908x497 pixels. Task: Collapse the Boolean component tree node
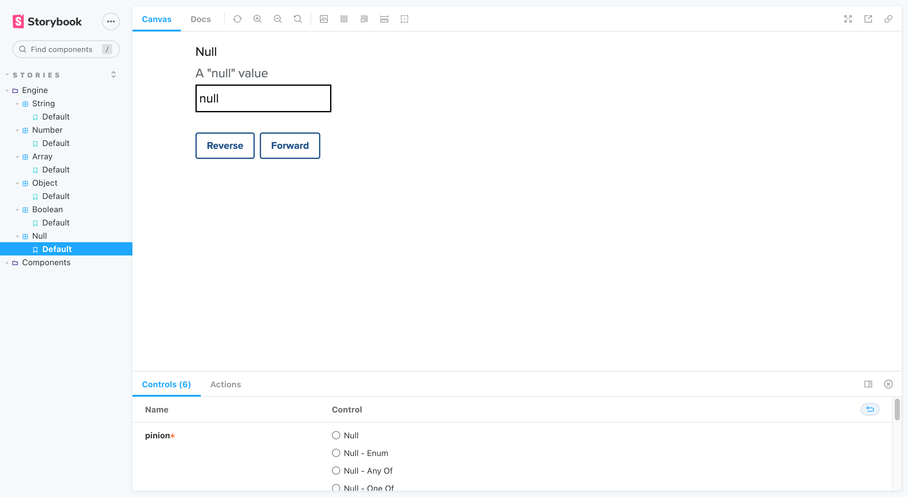click(17, 210)
